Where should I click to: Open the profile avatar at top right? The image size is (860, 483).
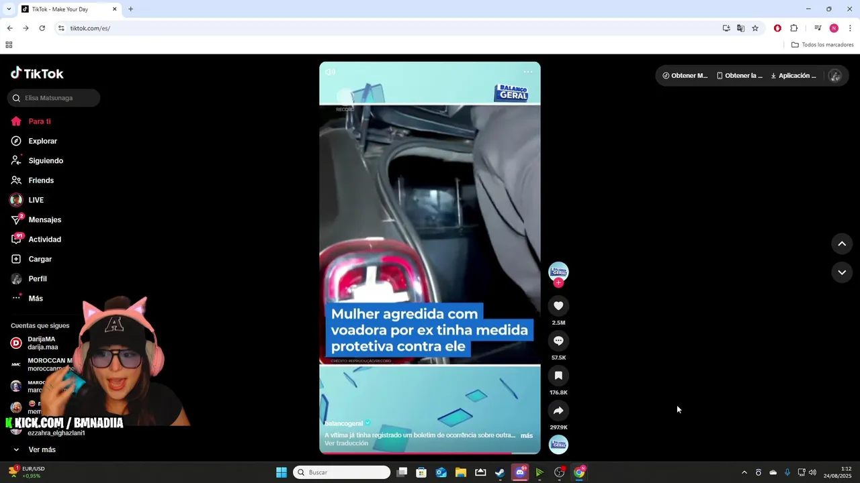(x=835, y=76)
